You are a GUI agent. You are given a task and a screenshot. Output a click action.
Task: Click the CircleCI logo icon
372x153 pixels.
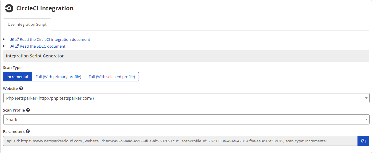click(x=9, y=8)
